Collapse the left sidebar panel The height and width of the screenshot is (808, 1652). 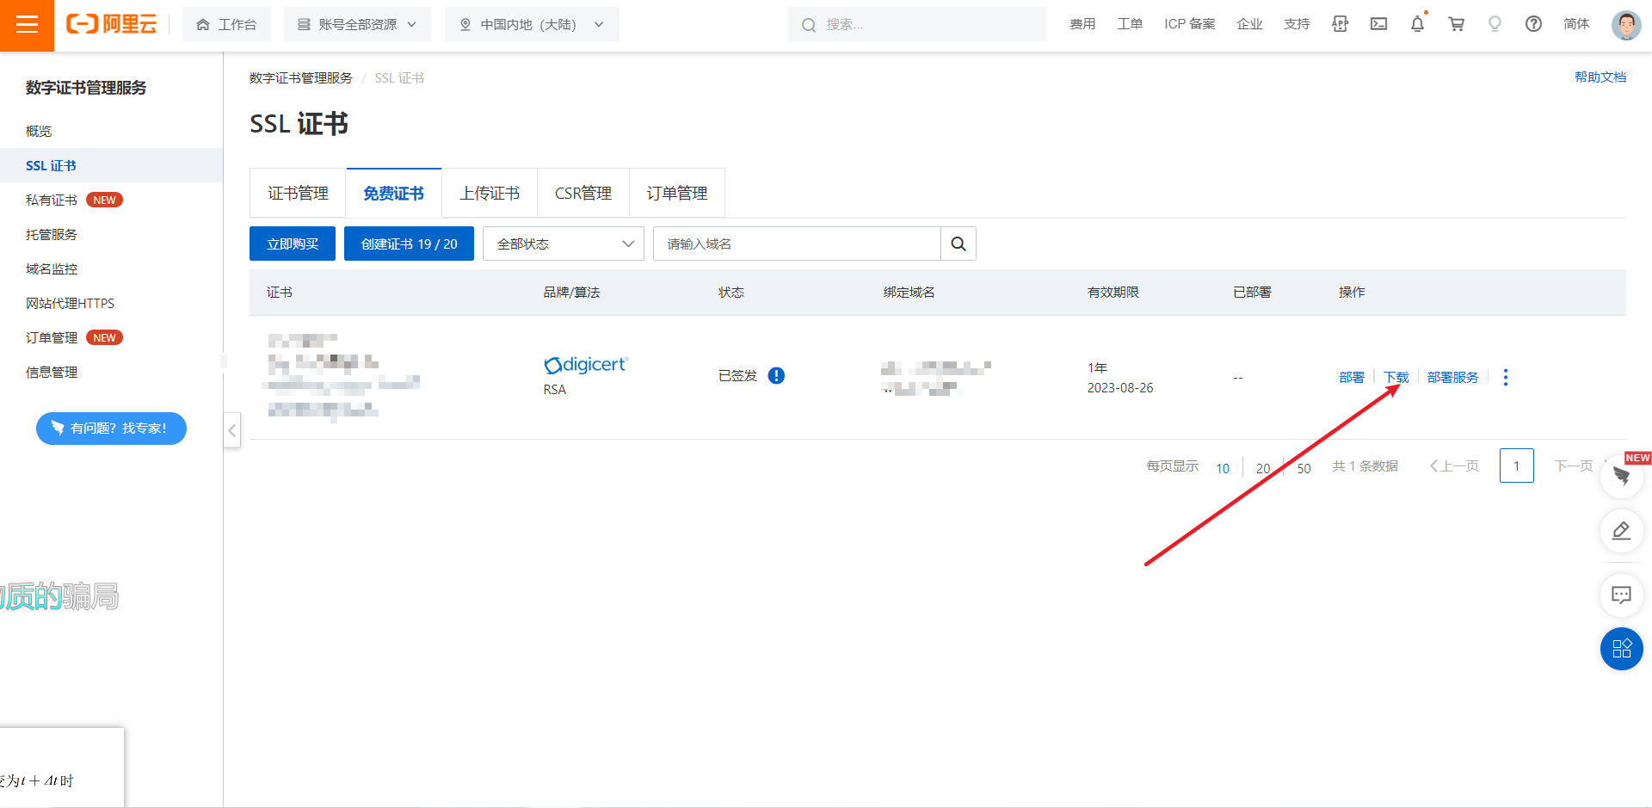click(x=231, y=429)
